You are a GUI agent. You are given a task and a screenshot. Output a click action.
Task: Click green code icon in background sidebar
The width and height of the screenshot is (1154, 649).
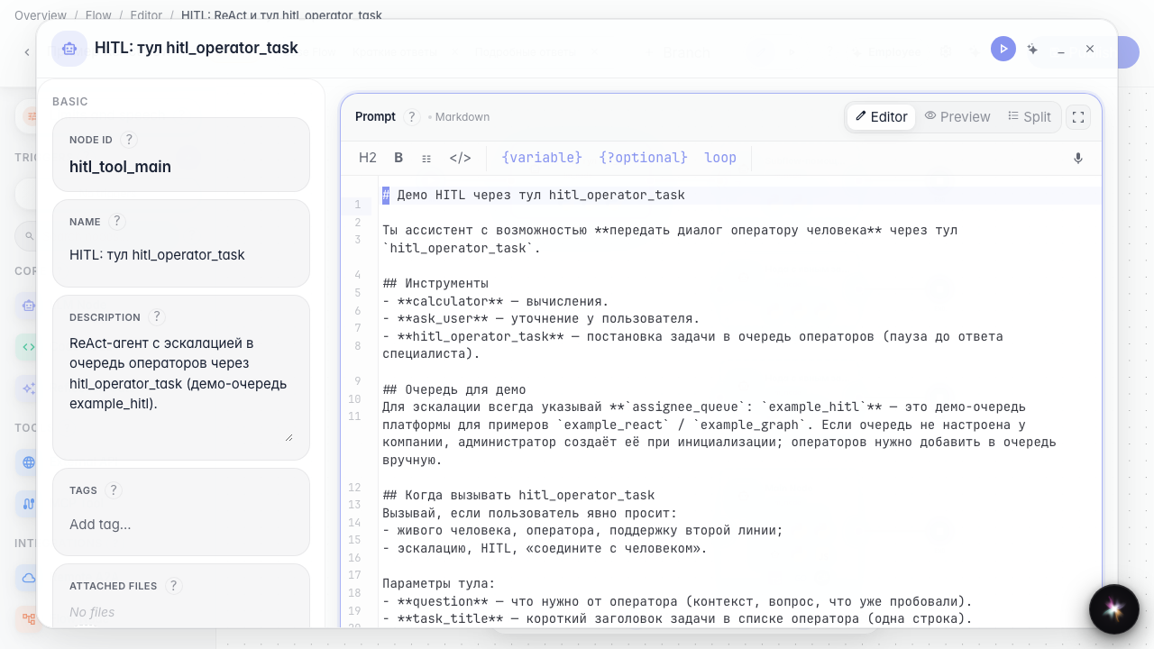[x=29, y=346]
